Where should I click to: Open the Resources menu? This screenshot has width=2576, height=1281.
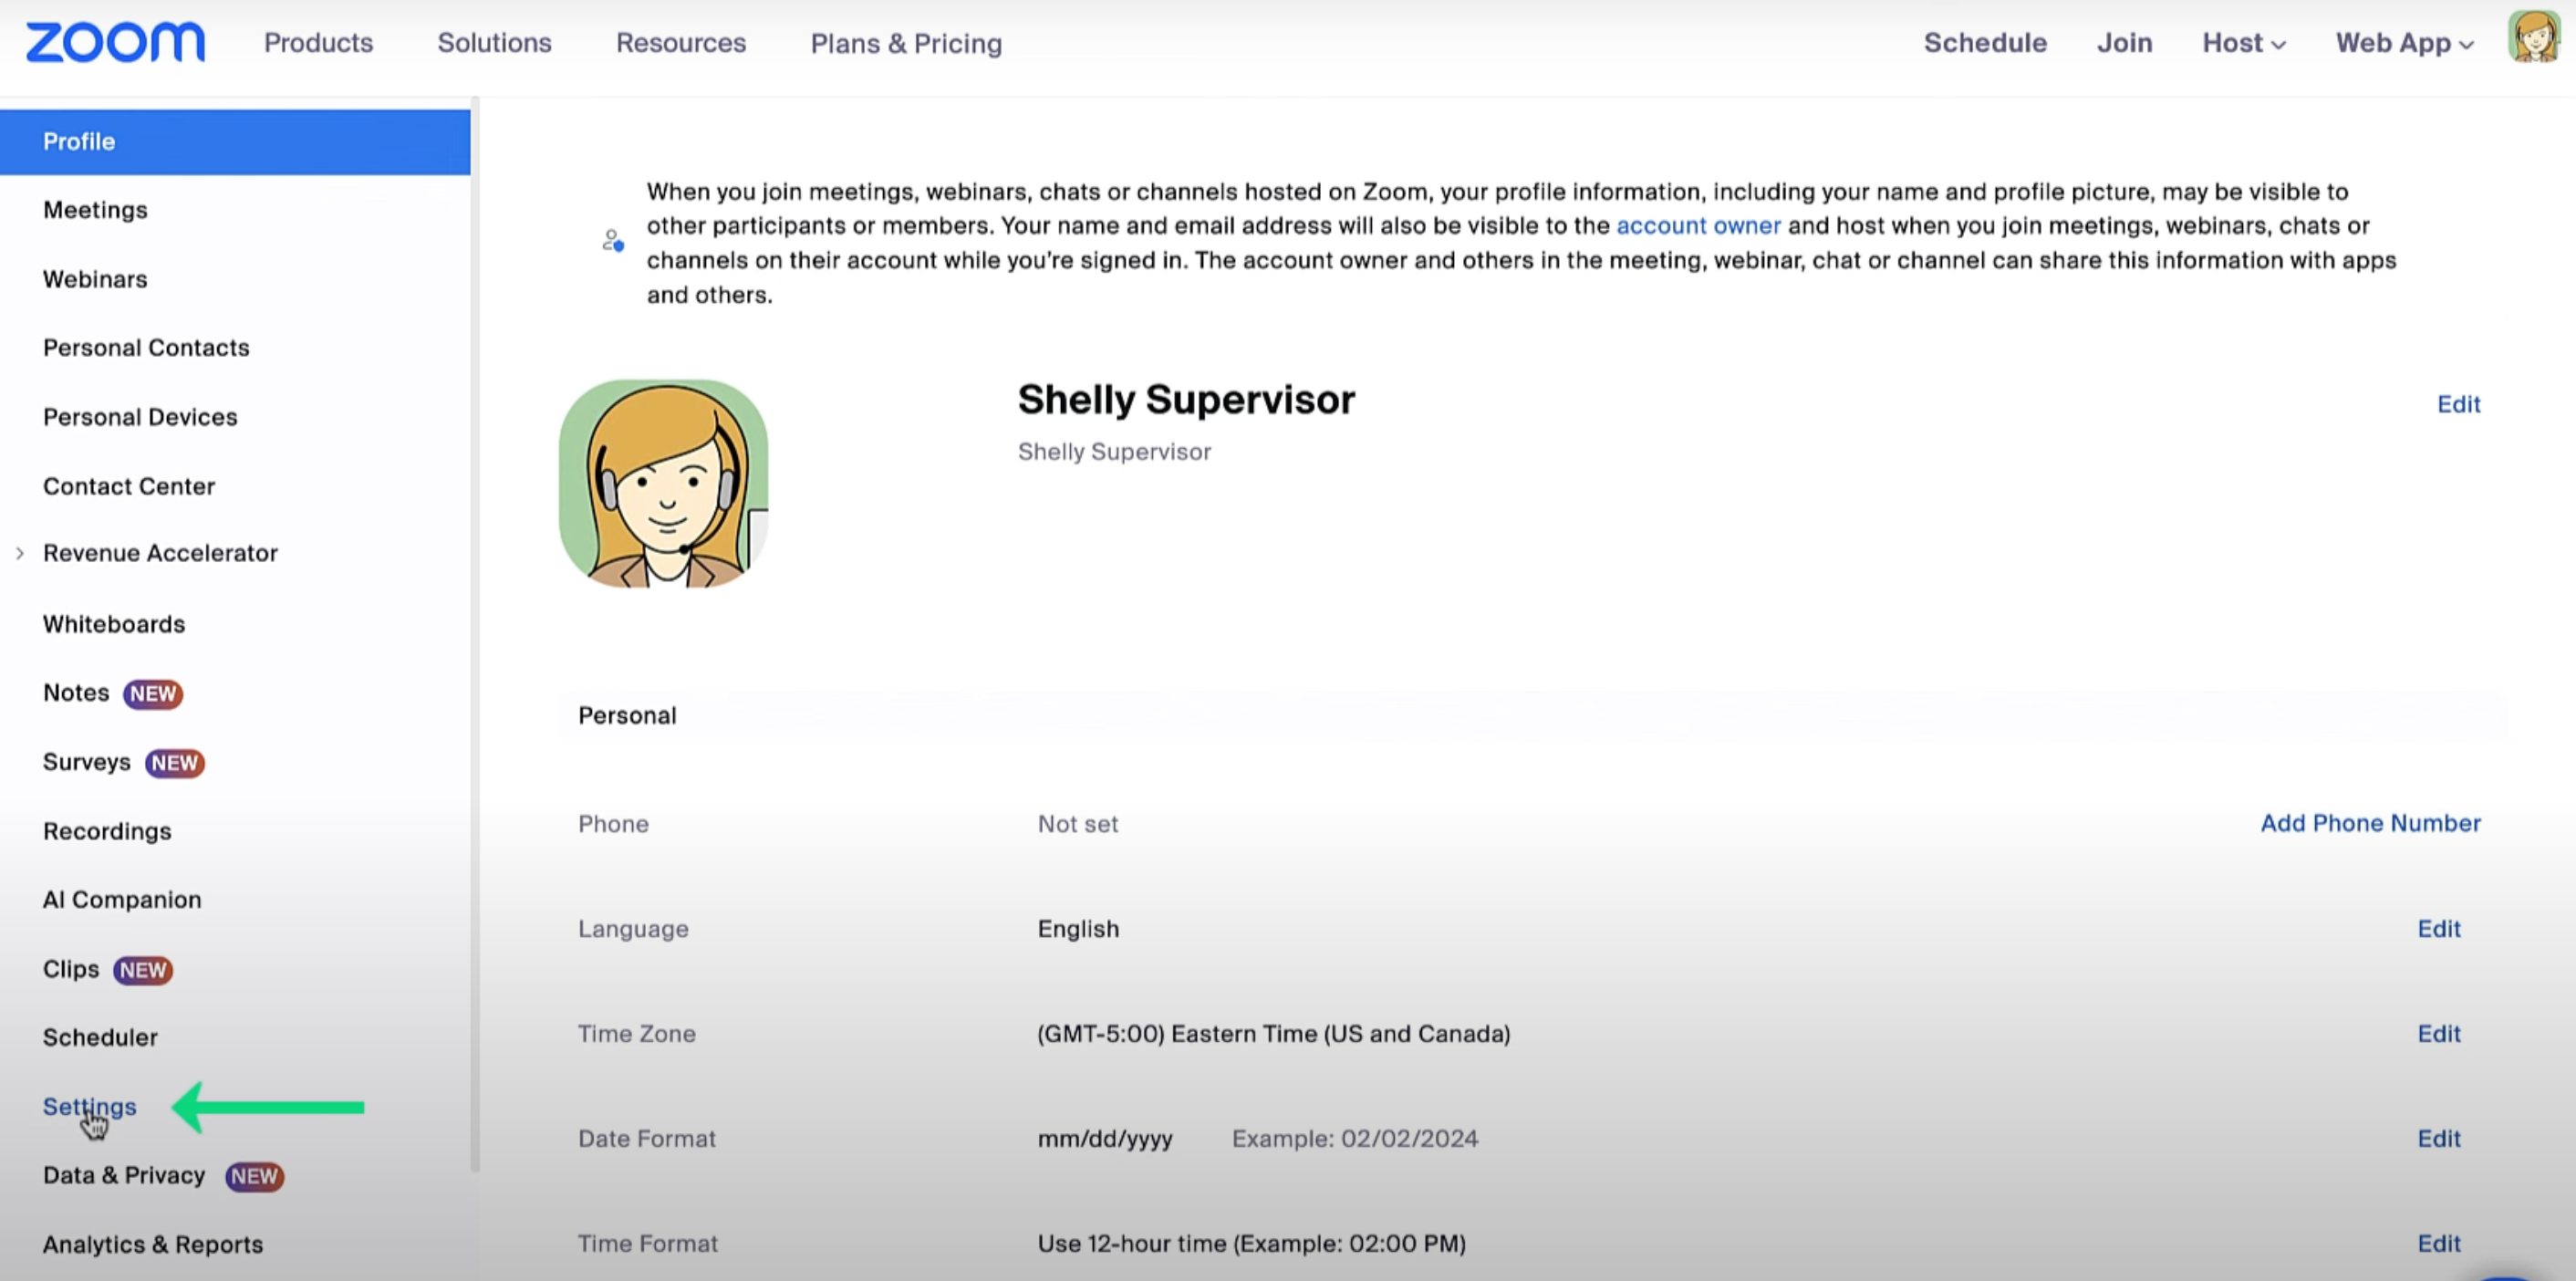681,43
